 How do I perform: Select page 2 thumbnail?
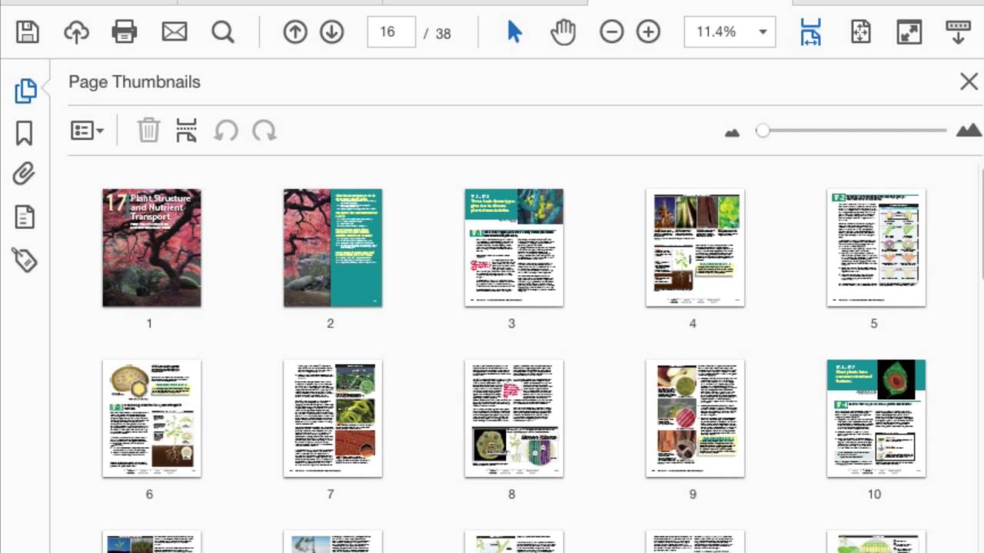[333, 247]
